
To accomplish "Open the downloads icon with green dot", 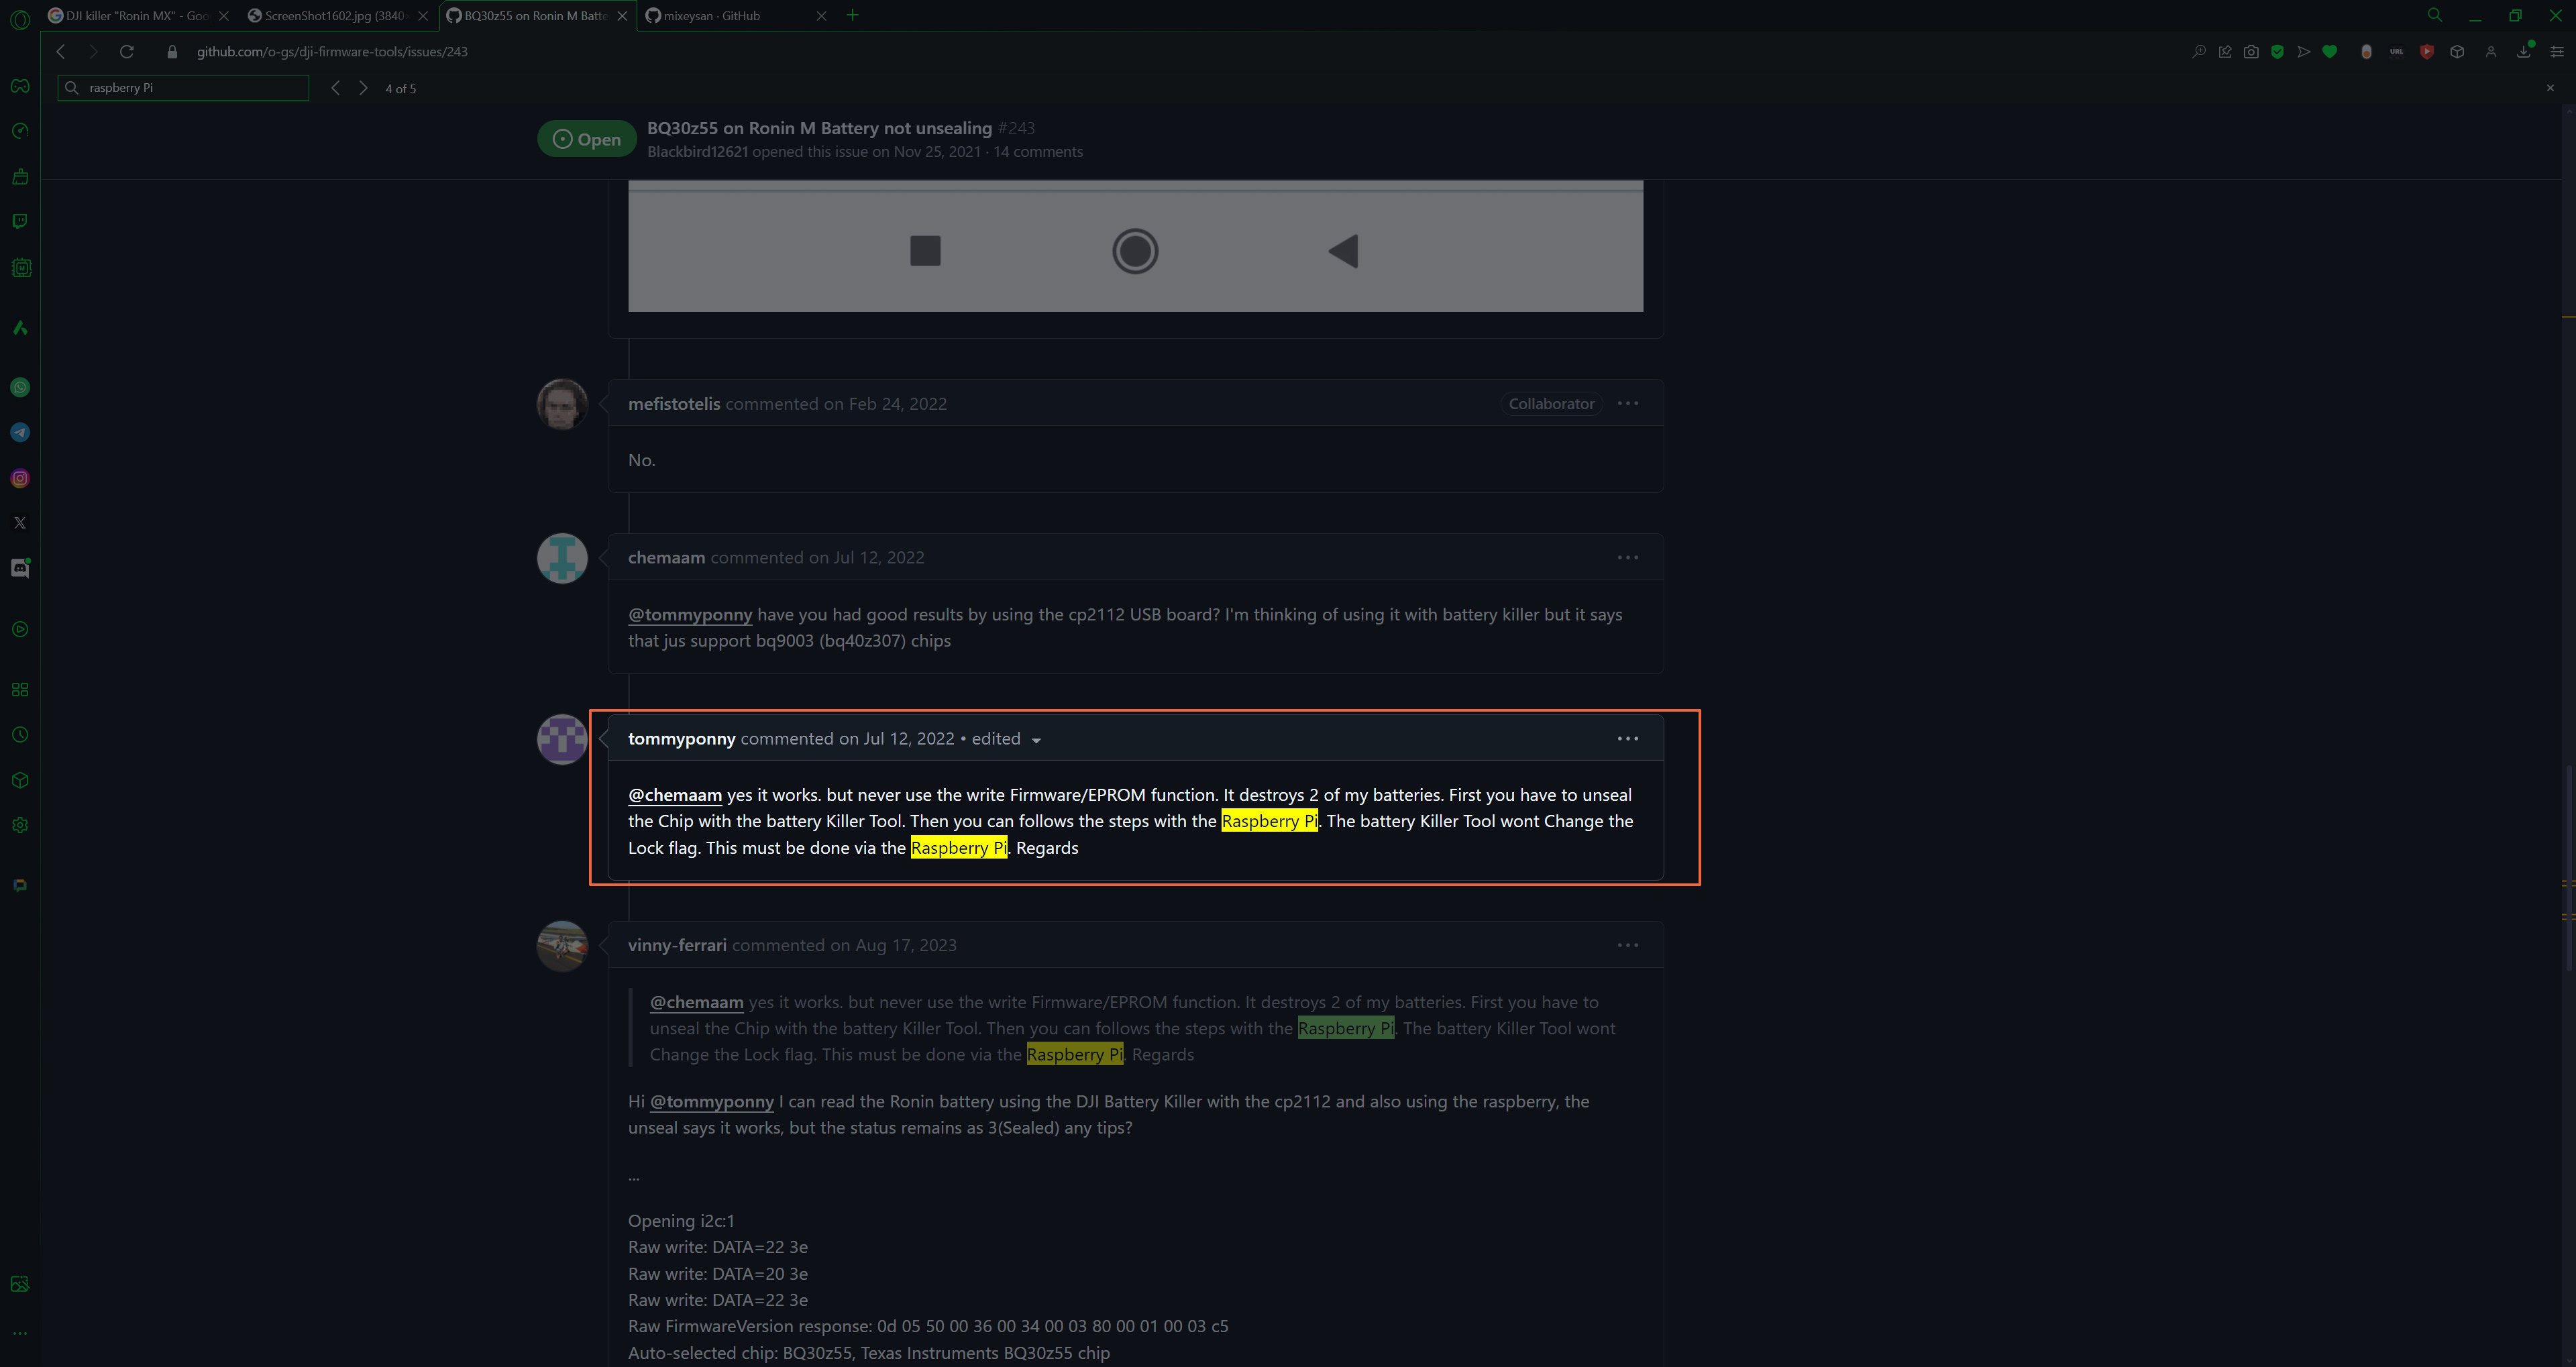I will 2524,51.
